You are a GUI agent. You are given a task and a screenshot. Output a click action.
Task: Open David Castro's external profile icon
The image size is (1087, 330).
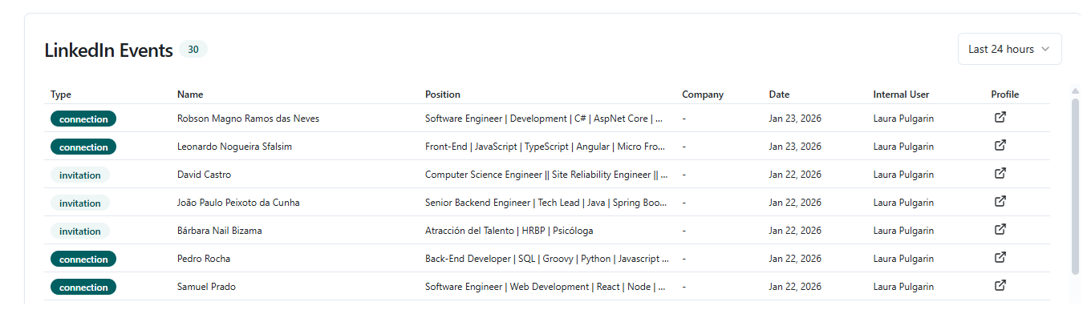[x=1000, y=174]
